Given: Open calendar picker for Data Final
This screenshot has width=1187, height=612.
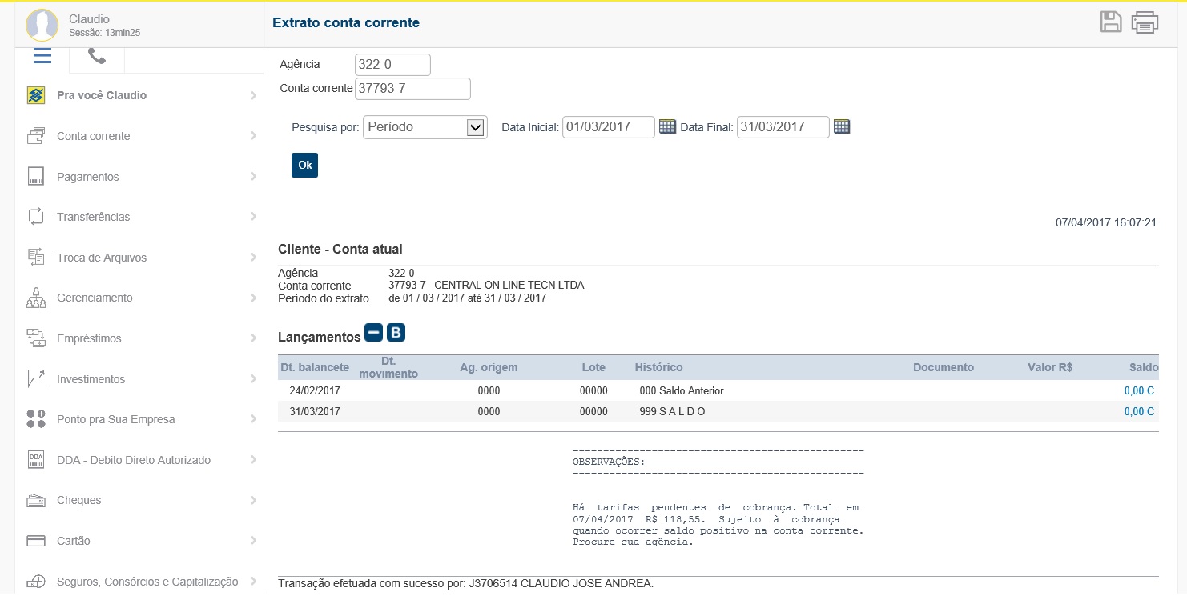Looking at the screenshot, I should (x=841, y=126).
